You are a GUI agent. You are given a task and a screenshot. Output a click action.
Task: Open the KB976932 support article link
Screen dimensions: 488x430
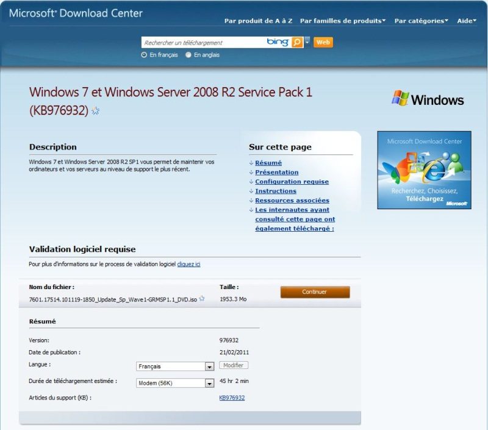click(232, 398)
